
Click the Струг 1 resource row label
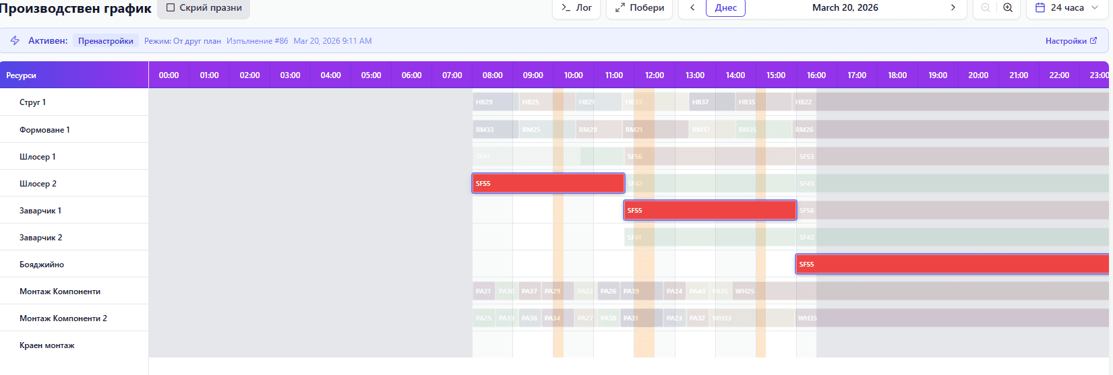click(33, 102)
